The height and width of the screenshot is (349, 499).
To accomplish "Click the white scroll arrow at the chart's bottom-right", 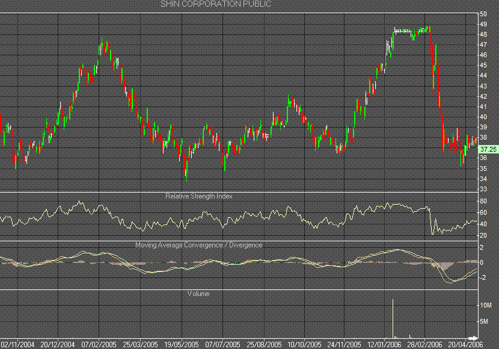I will (473, 338).
